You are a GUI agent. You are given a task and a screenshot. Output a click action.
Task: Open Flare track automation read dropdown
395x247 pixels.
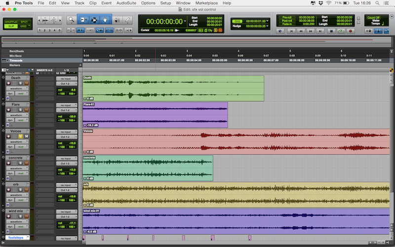point(22,120)
